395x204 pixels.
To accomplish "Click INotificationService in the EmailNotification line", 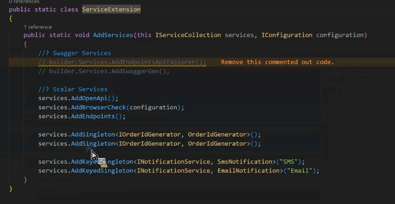I will [x=174, y=171].
